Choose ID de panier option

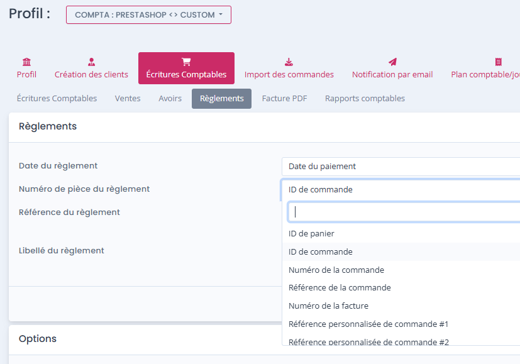coord(401,234)
